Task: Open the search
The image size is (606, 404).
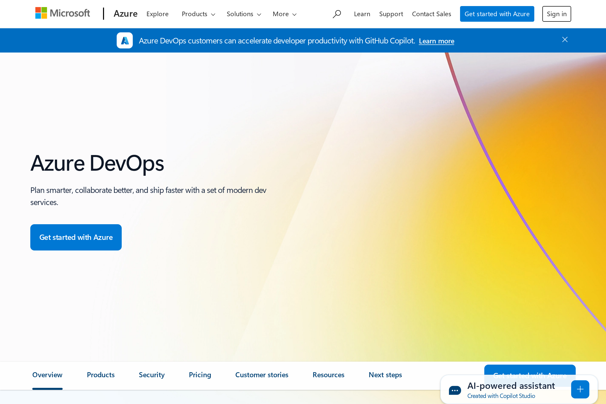Action: (337, 14)
